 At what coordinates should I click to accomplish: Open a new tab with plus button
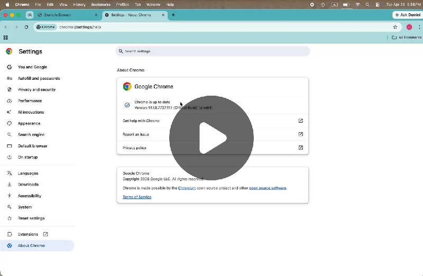coord(173,15)
